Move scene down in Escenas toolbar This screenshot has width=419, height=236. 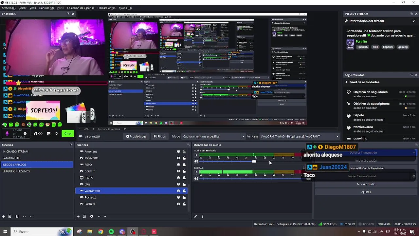tap(30, 216)
